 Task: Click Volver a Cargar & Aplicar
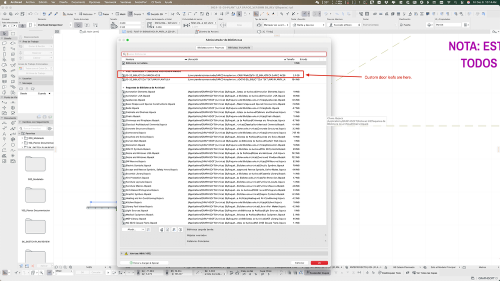click(x=144, y=263)
